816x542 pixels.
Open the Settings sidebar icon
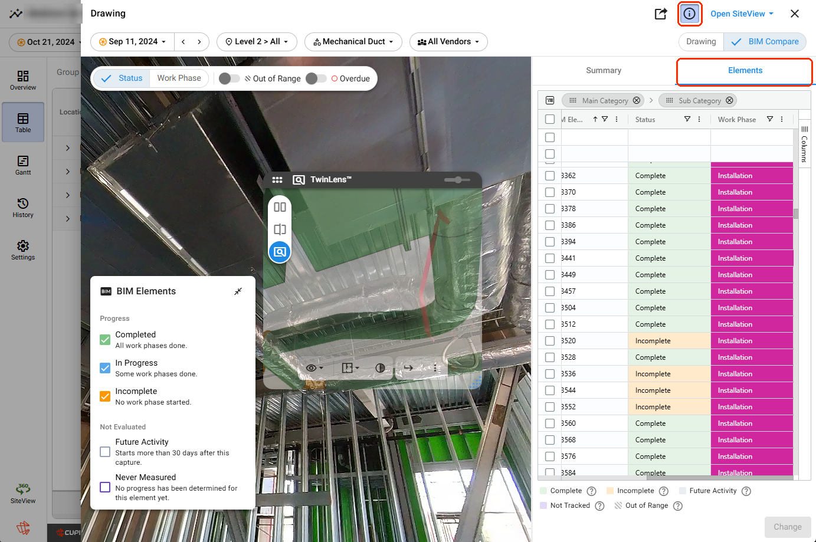pos(23,250)
